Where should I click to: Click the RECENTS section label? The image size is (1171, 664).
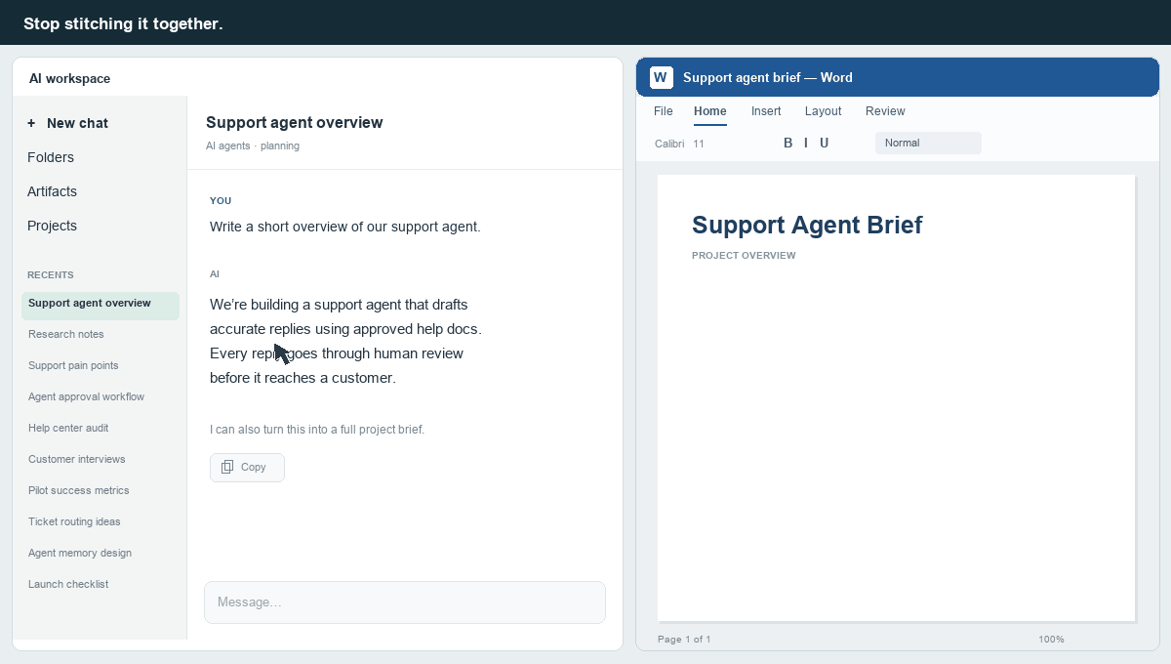coord(51,275)
